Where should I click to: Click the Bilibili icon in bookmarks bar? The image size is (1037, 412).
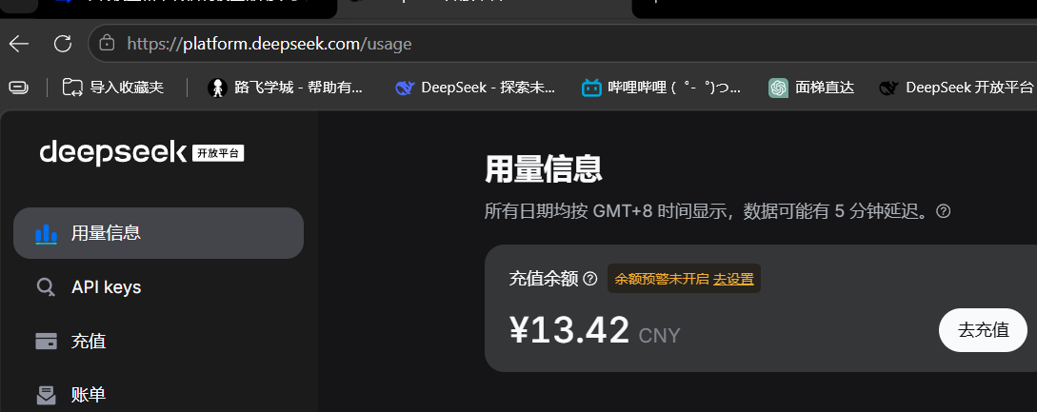pos(591,88)
